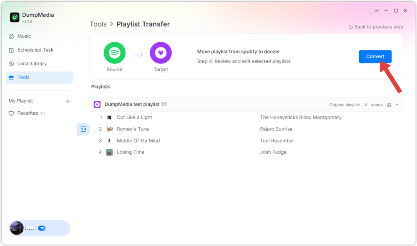Click the Tools breadcrumb link
This screenshot has width=417, height=246.
[x=98, y=24]
